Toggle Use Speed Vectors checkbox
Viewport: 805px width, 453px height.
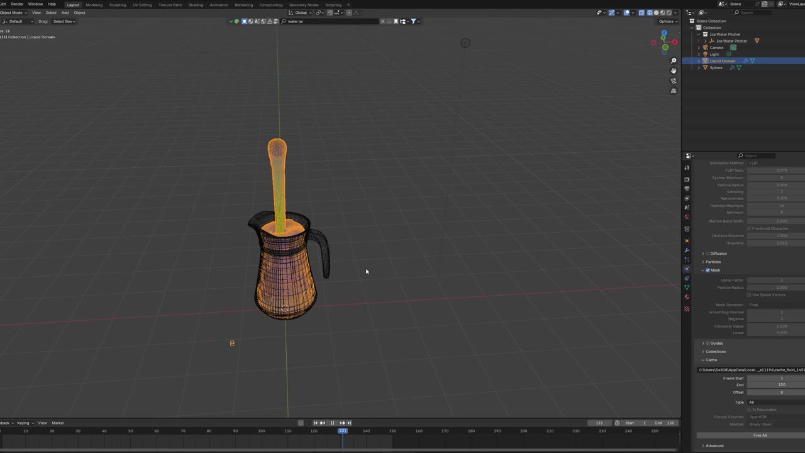pos(749,294)
